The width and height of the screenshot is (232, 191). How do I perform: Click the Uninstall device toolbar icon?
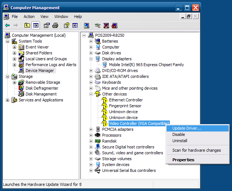(x=106, y=25)
